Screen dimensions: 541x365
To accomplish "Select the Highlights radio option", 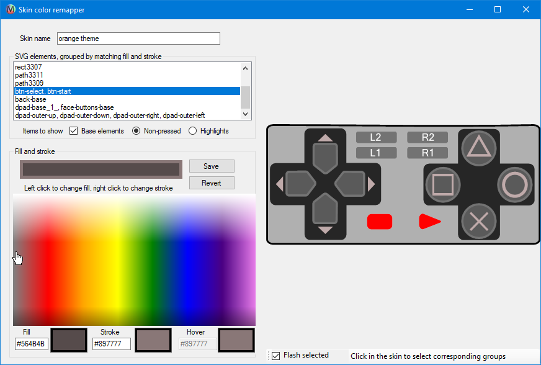I will (x=192, y=131).
